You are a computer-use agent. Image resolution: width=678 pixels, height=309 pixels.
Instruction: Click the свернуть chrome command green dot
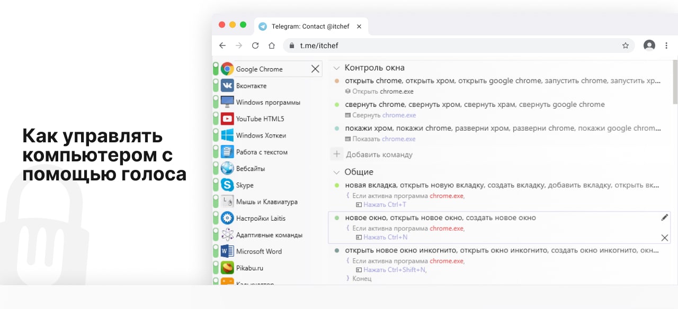(x=336, y=105)
